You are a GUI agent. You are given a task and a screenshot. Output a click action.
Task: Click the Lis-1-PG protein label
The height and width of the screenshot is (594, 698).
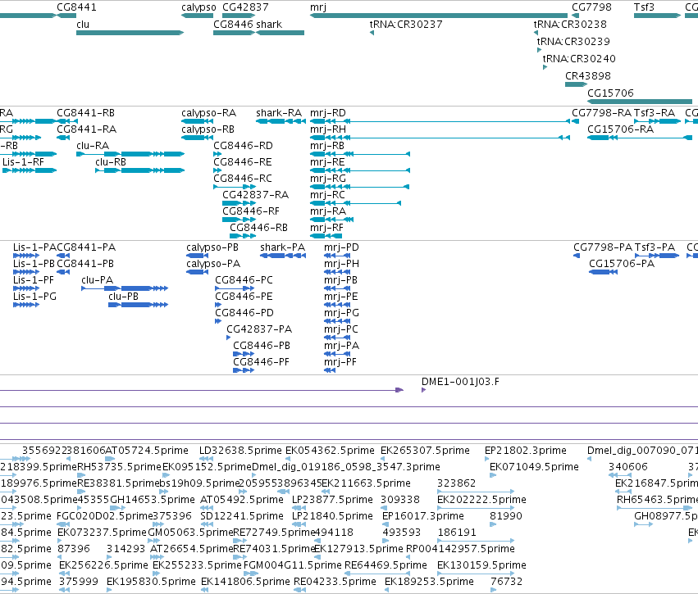tap(34, 297)
